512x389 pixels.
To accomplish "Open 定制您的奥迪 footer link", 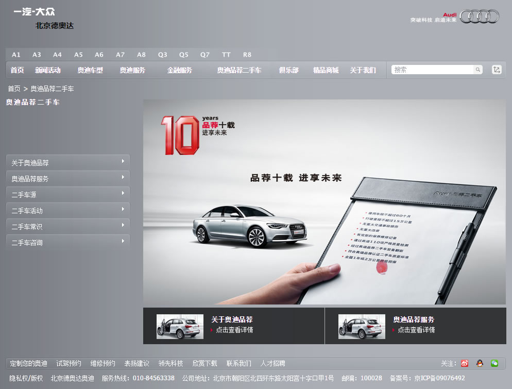I will 28,363.
